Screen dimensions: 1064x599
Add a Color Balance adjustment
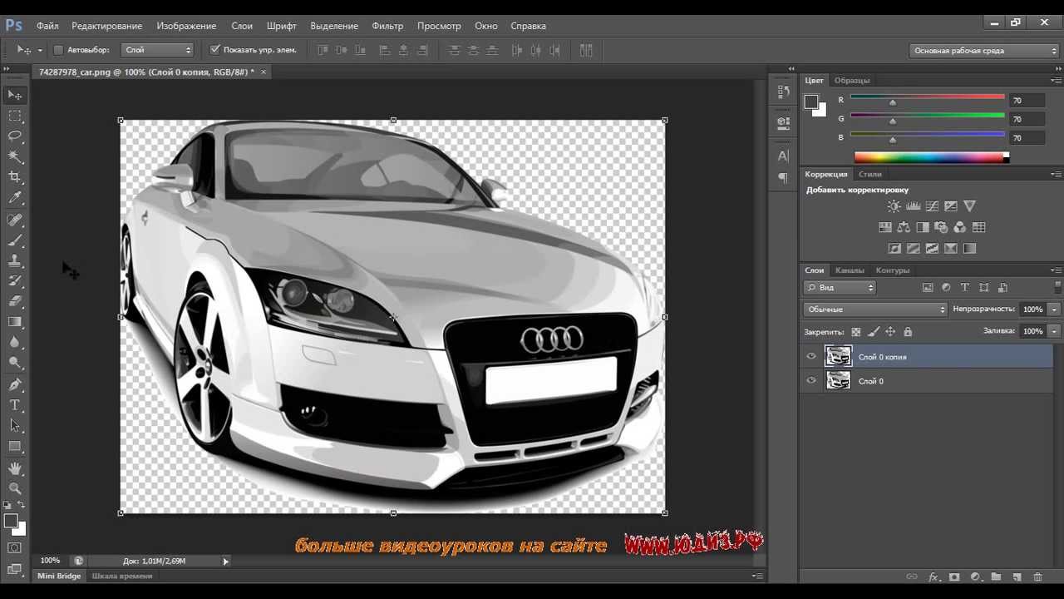point(904,227)
